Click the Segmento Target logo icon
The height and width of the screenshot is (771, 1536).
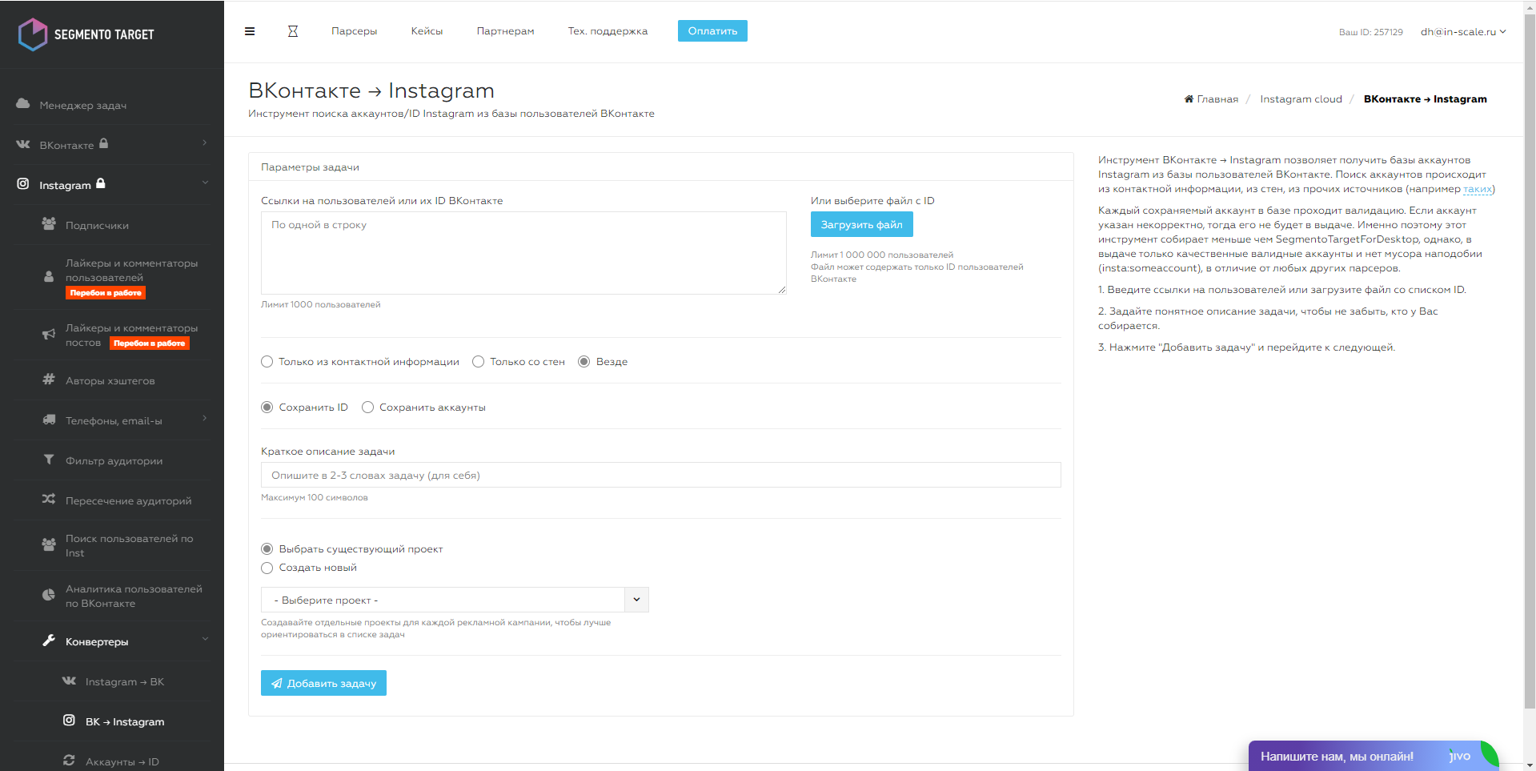click(x=33, y=34)
